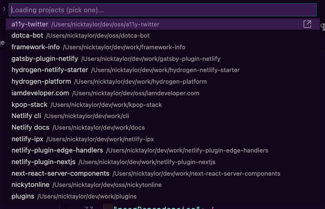Select the a11y-twitter project
Viewport: 325px width, 209px height.
click(x=163, y=24)
